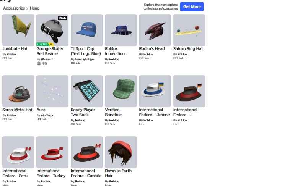Select the Grunge Skater Belt Beanie image

click(x=52, y=30)
